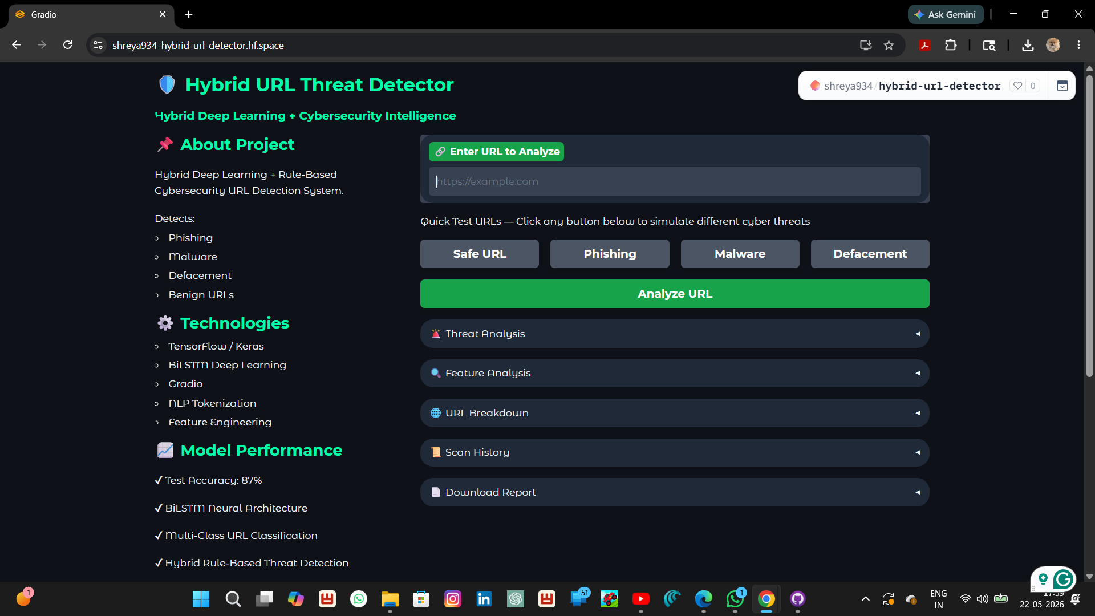Open the search-tabs icon in Chrome toolbar
The image size is (1095, 616).
point(989,45)
